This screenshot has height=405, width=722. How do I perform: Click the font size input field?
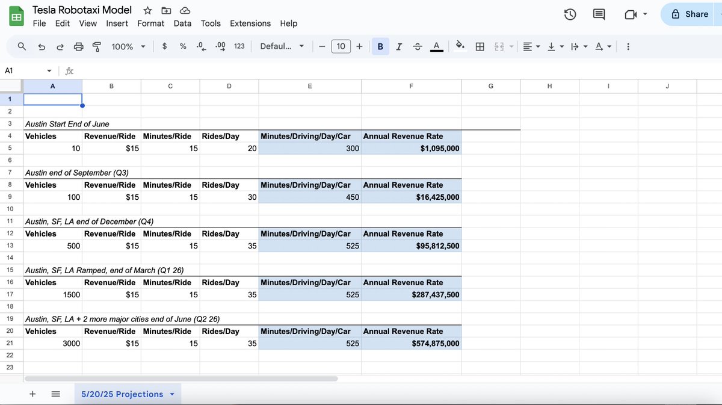[x=341, y=46]
